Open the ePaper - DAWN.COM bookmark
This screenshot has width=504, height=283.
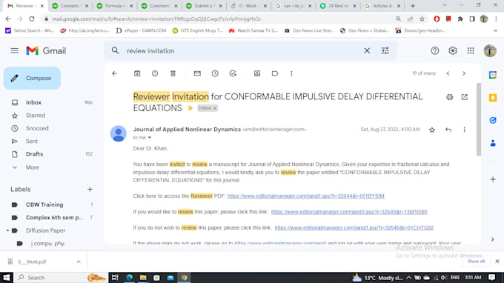(x=142, y=30)
